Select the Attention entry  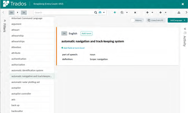pos(32,47)
